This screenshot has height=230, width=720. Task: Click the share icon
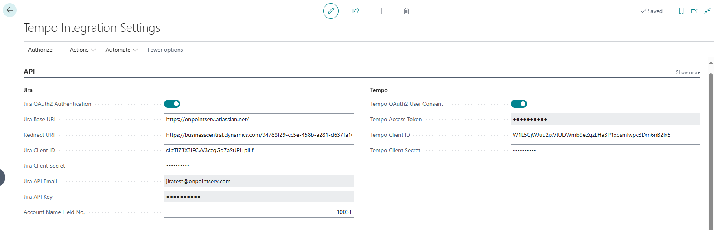coord(356,11)
